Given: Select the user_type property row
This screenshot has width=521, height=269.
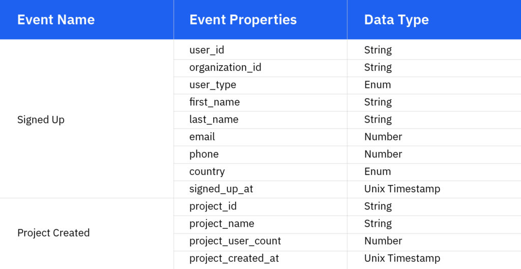Looking at the screenshot, I should [x=213, y=84].
